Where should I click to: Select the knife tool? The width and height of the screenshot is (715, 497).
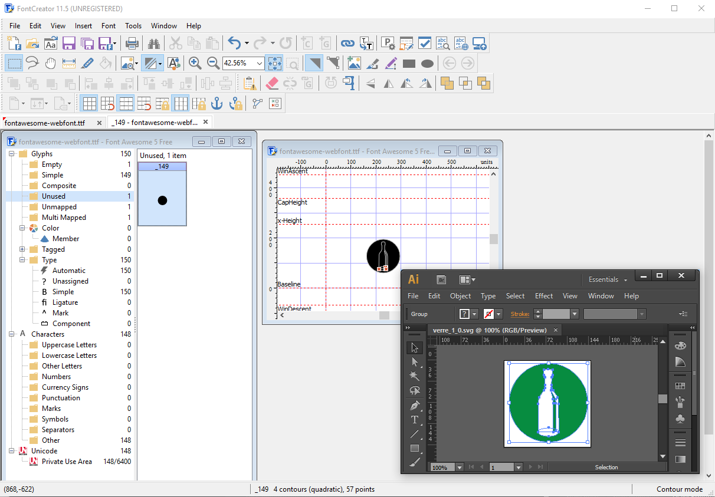pos(87,63)
